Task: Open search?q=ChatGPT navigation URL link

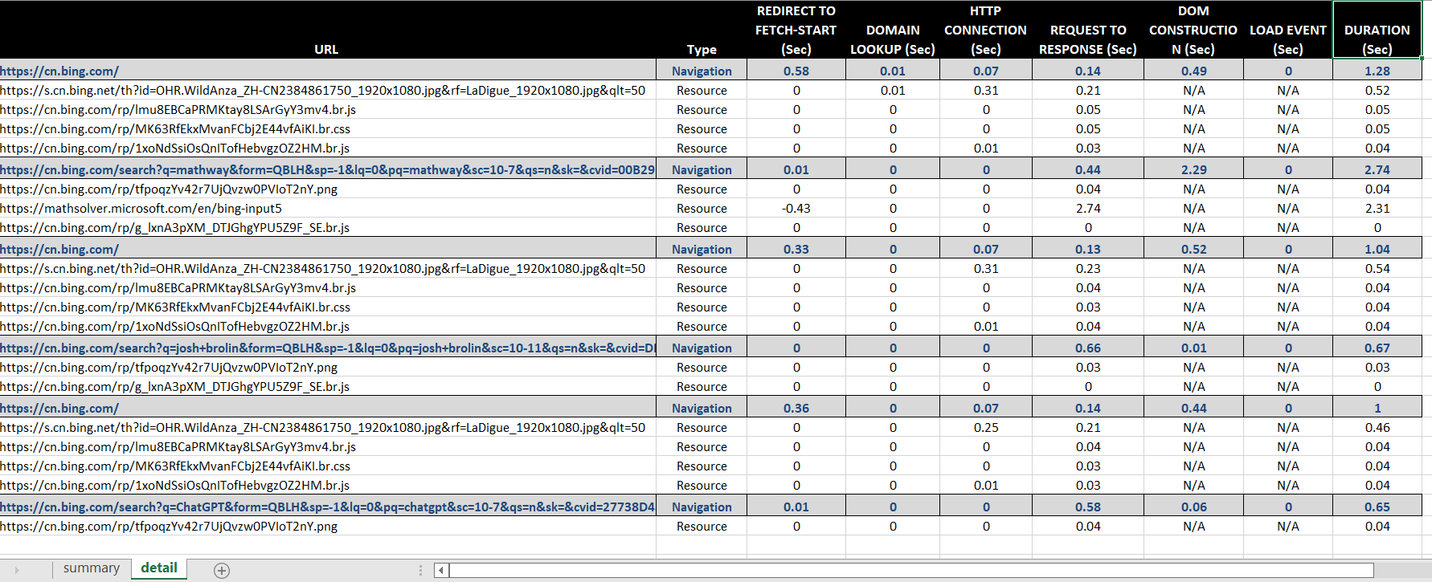Action: (x=327, y=507)
